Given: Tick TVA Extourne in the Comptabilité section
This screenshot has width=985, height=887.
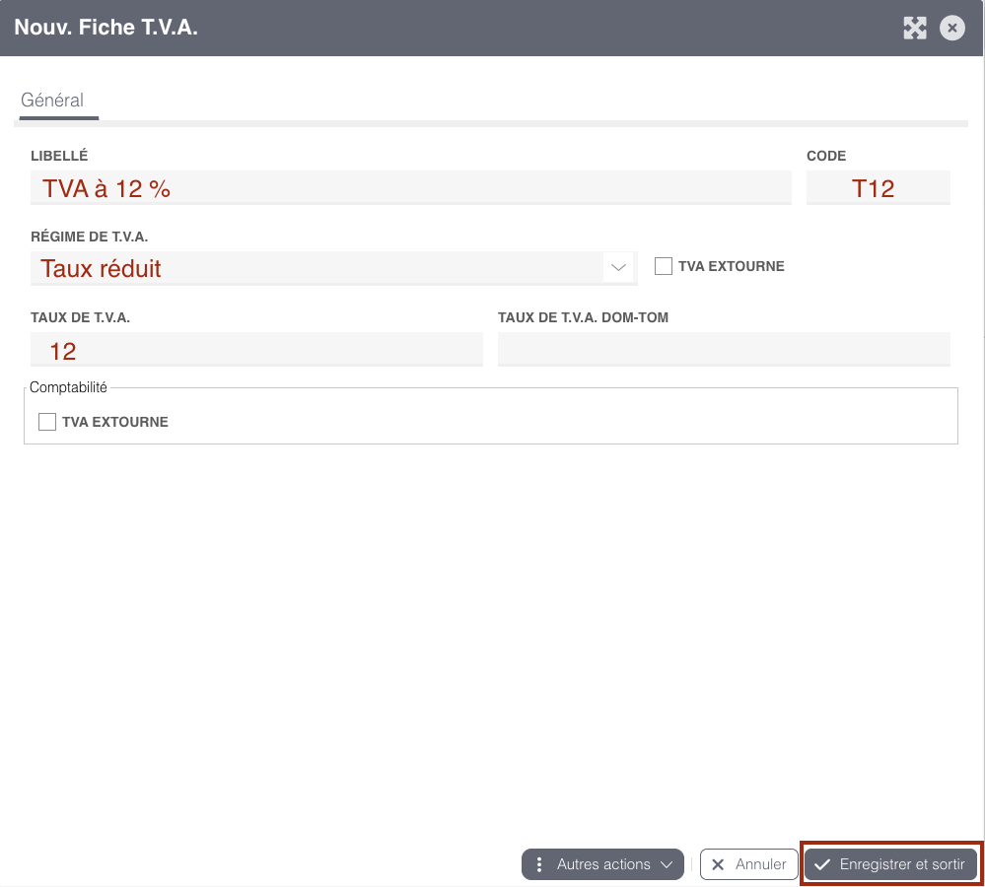Looking at the screenshot, I should pyautogui.click(x=47, y=422).
